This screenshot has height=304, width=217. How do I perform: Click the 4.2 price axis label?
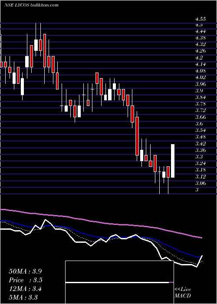coord(199,58)
